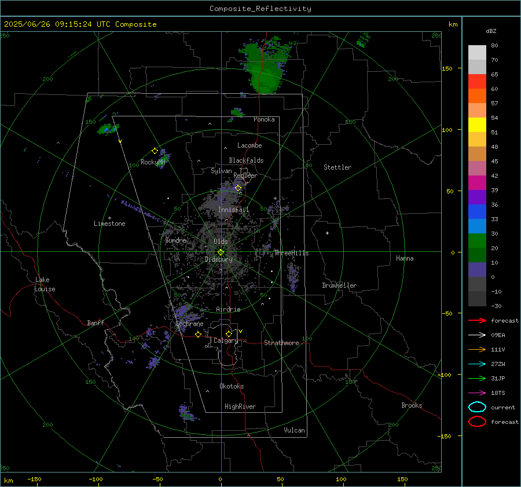The width and height of the screenshot is (521, 487).
Task: Click the Drumheller city label
Action: click(x=339, y=285)
